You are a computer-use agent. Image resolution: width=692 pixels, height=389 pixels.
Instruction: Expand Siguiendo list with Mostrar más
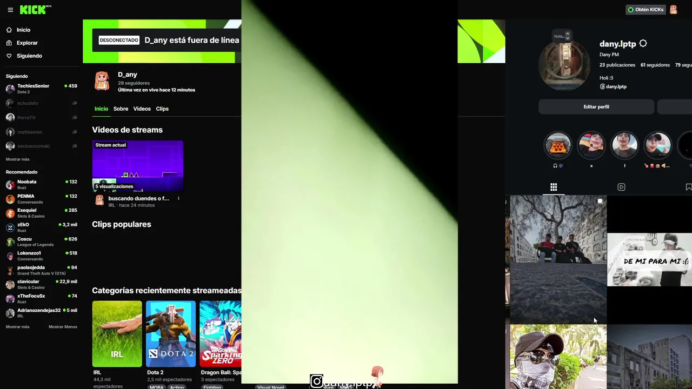click(x=17, y=159)
